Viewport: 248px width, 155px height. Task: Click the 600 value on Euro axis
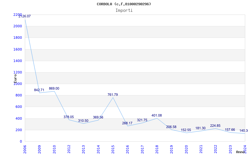tap(19, 107)
